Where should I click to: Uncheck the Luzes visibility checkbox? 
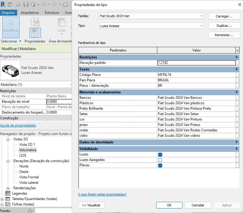pyautogui.click(x=160, y=155)
